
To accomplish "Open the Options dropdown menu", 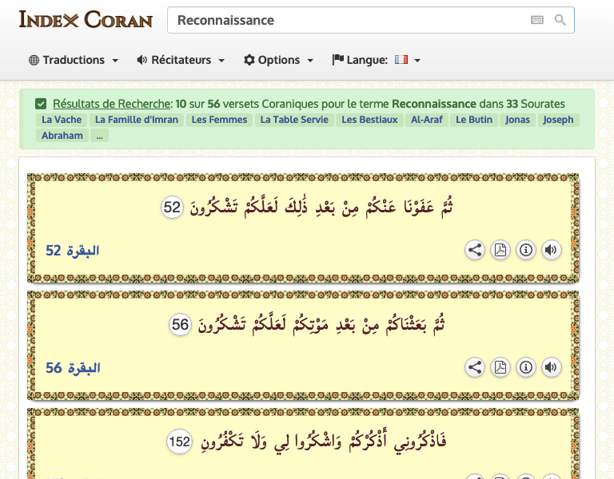I will pos(278,60).
